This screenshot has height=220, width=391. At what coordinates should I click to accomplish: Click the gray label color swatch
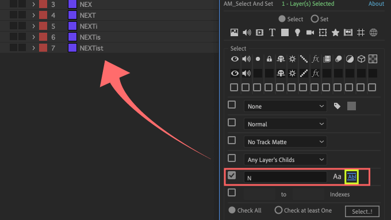pyautogui.click(x=351, y=106)
